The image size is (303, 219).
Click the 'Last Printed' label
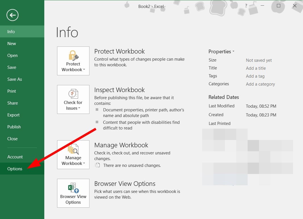click(220, 123)
